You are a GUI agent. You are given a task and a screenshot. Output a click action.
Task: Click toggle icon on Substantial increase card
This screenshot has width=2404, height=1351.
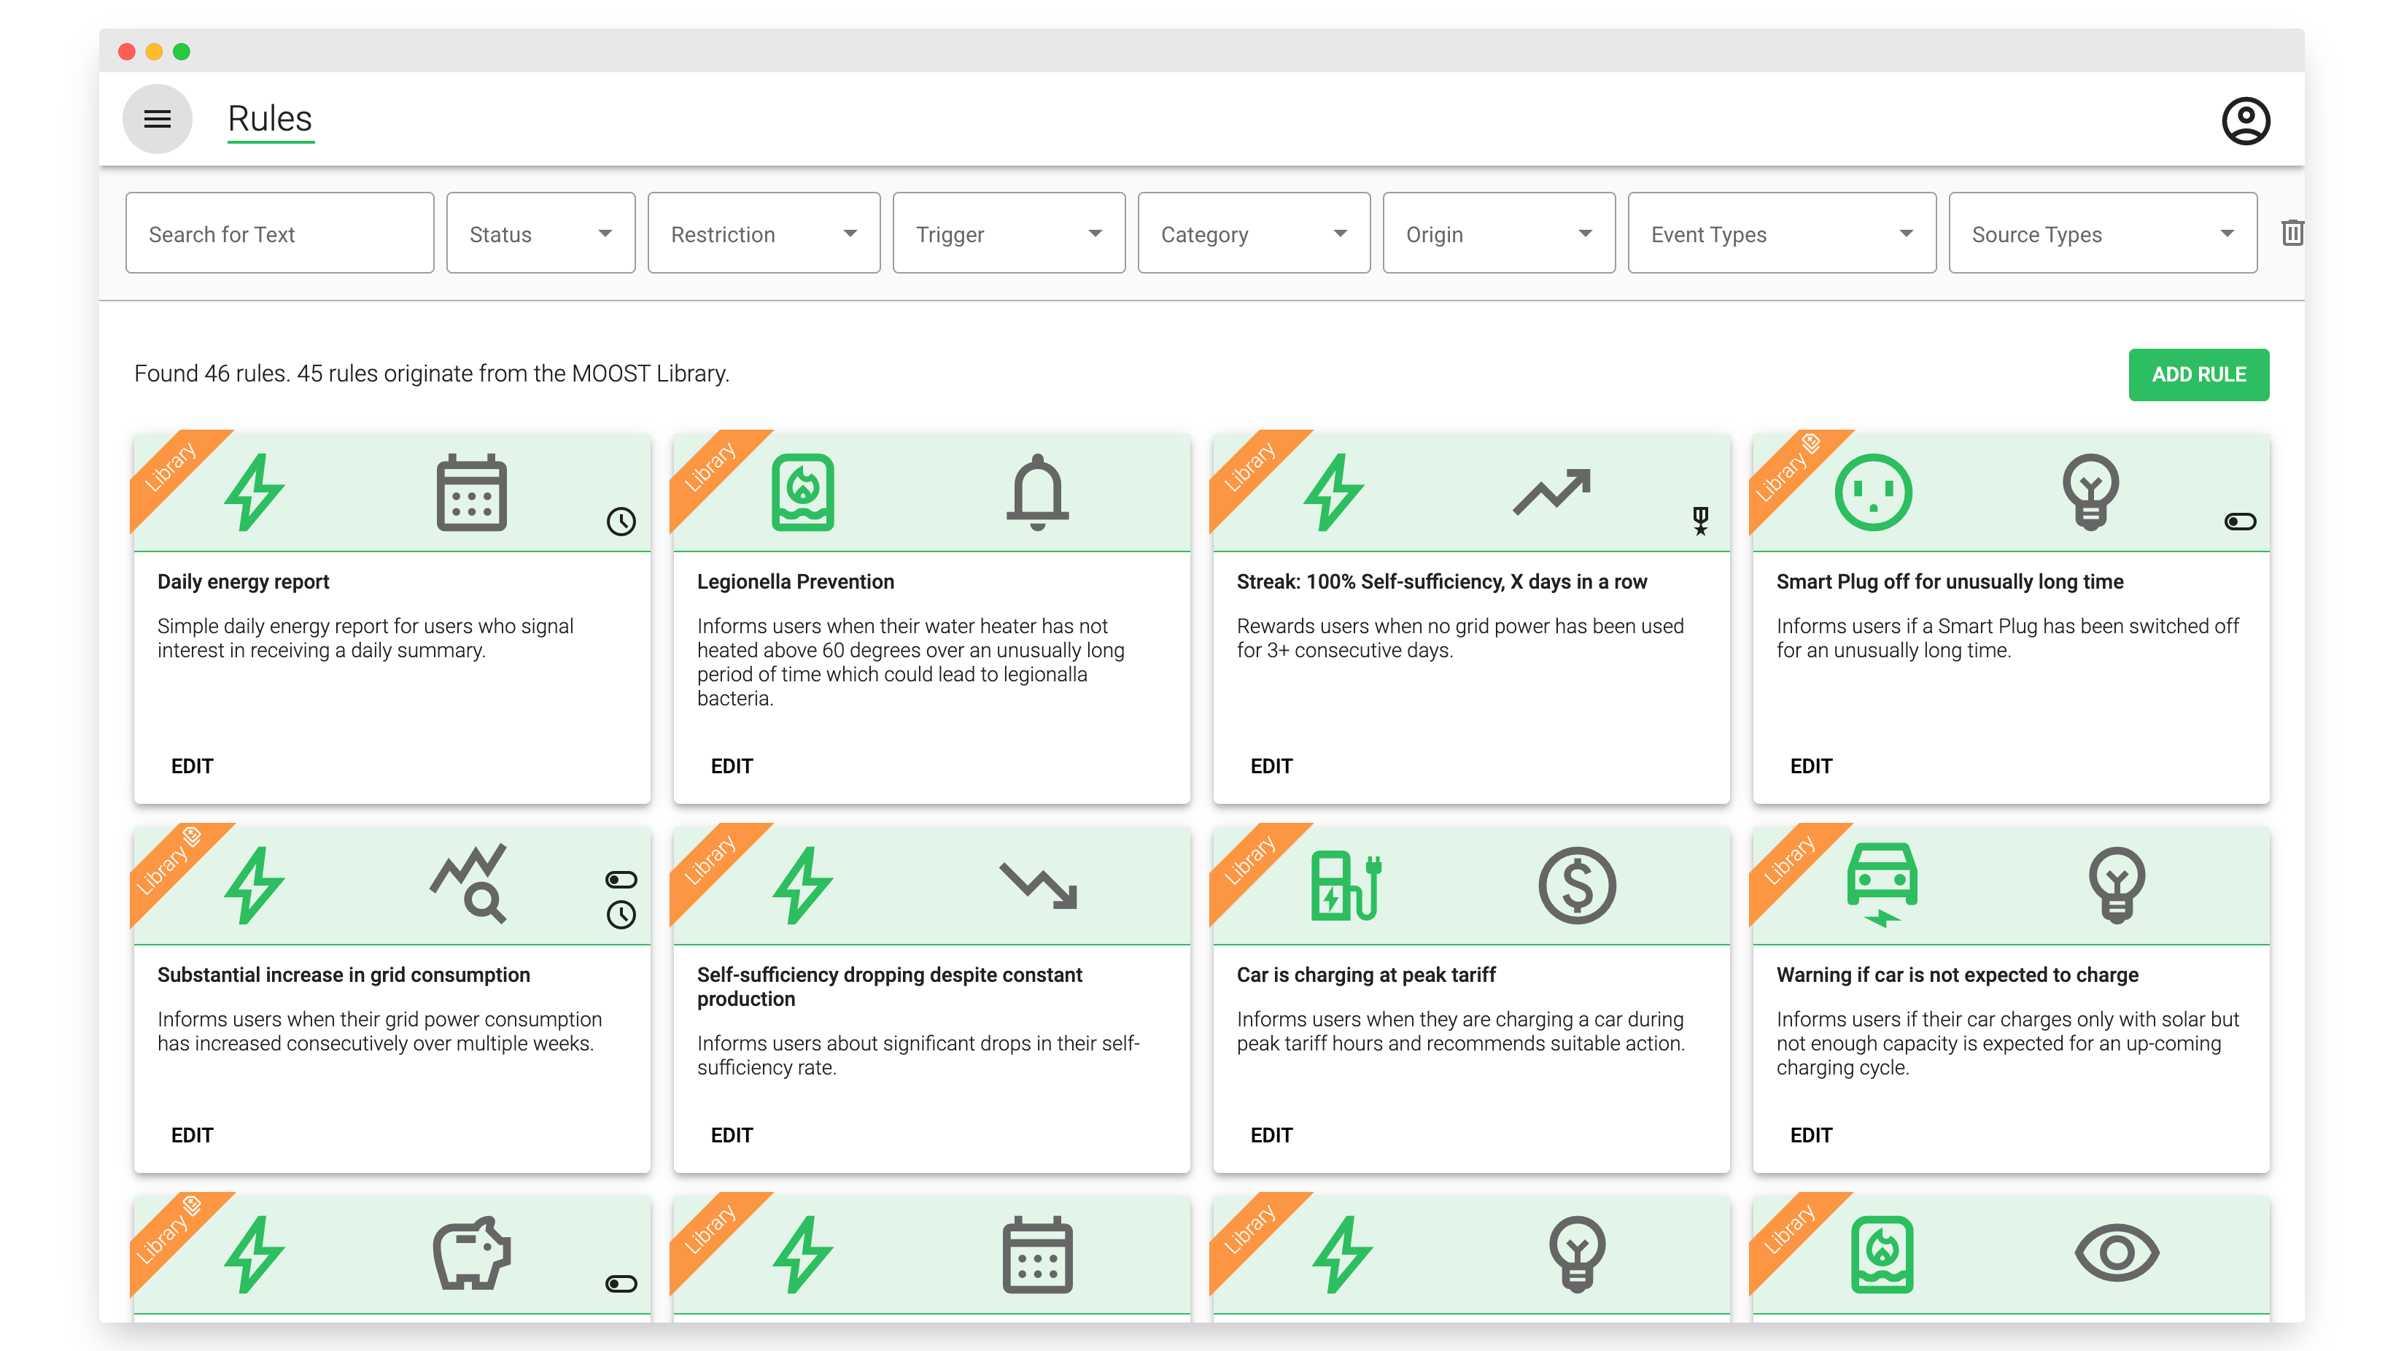click(x=621, y=880)
